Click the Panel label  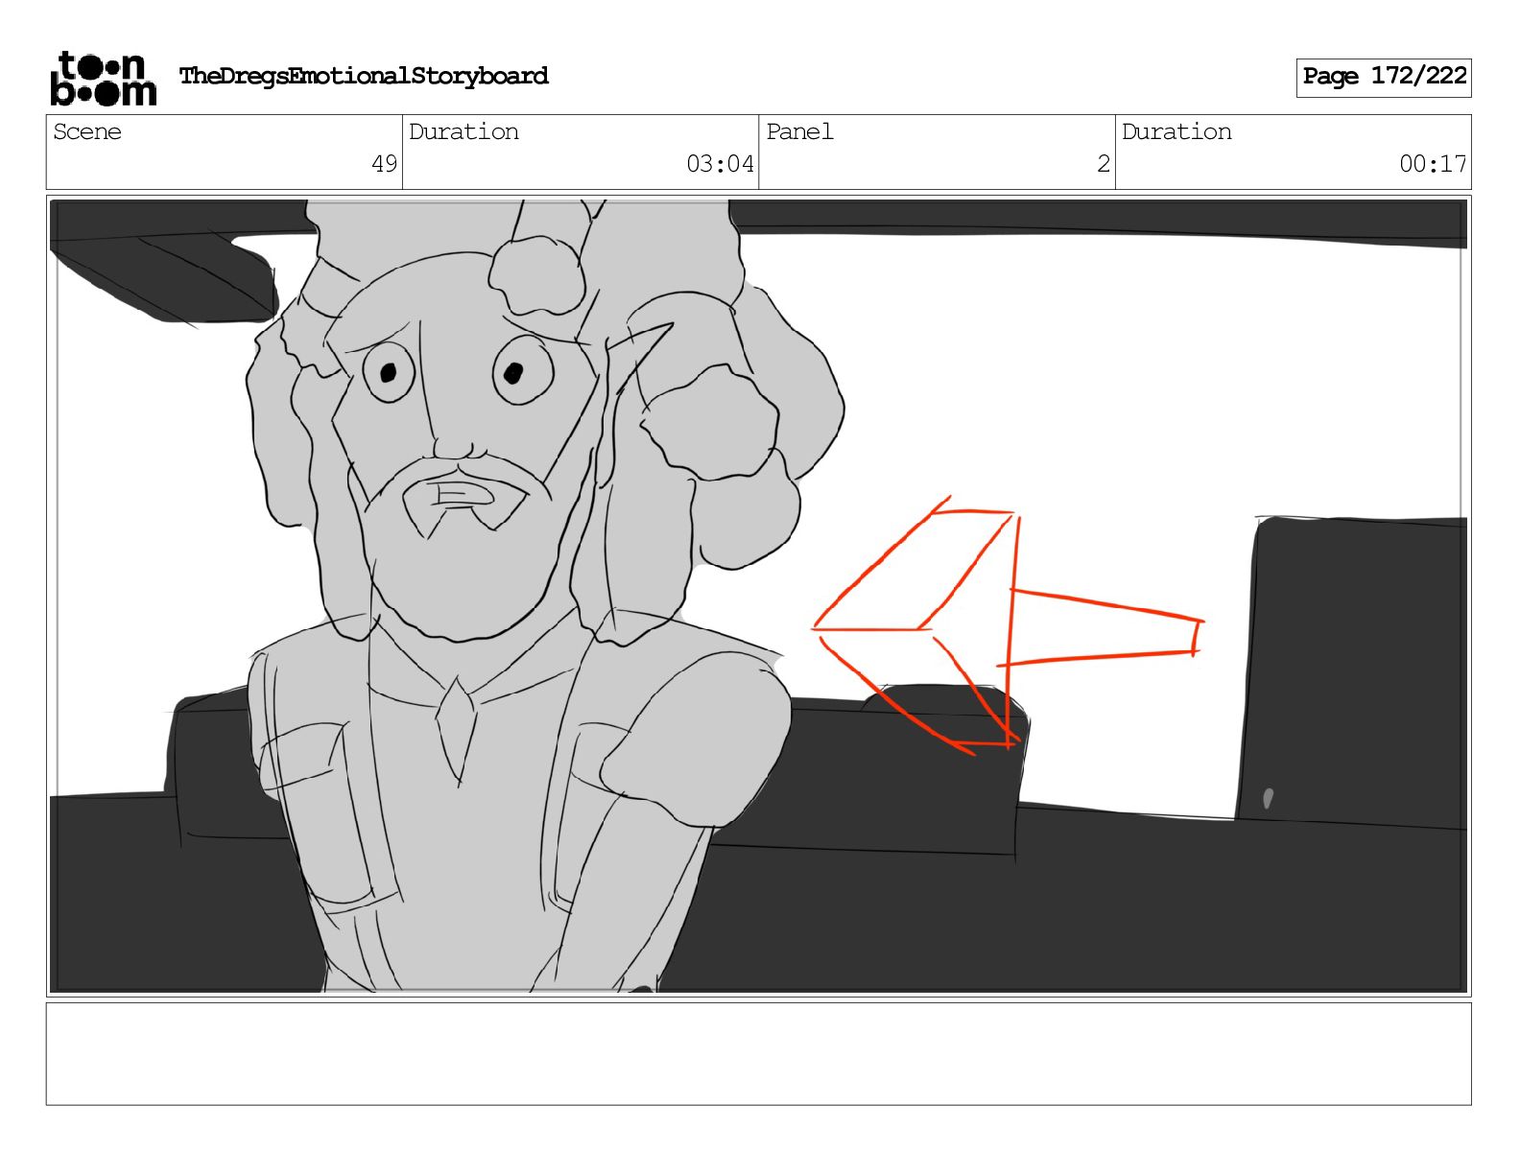tap(799, 131)
